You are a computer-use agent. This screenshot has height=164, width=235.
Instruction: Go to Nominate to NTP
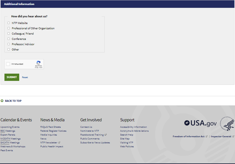click(90, 131)
